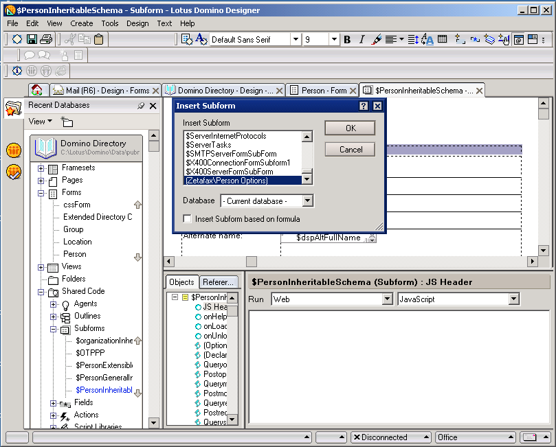Click the dialog help question mark button

pyautogui.click(x=364, y=106)
